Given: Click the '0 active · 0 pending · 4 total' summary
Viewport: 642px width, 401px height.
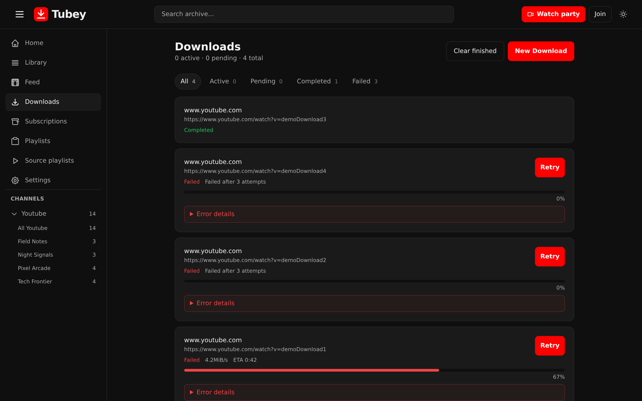Looking at the screenshot, I should click(219, 58).
